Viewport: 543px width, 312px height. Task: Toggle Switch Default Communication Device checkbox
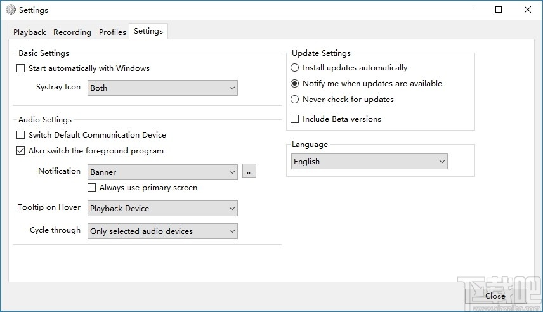[x=21, y=135]
